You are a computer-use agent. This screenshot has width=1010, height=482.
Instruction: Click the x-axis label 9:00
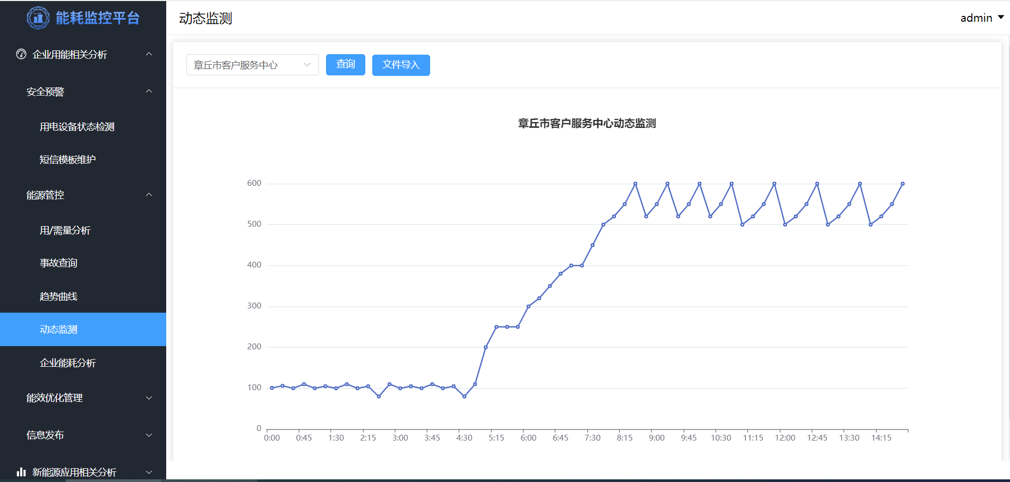[x=657, y=438]
